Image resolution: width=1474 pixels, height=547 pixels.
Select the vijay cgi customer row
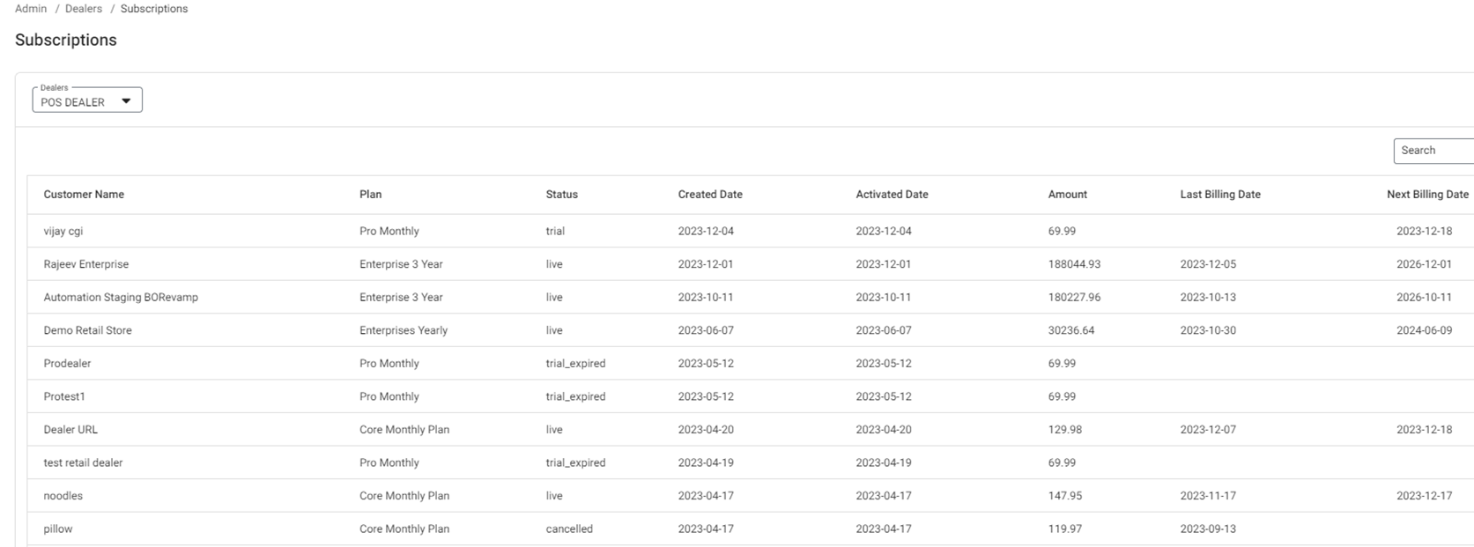pos(63,232)
